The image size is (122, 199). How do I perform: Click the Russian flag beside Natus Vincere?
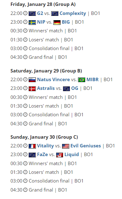point(32,80)
